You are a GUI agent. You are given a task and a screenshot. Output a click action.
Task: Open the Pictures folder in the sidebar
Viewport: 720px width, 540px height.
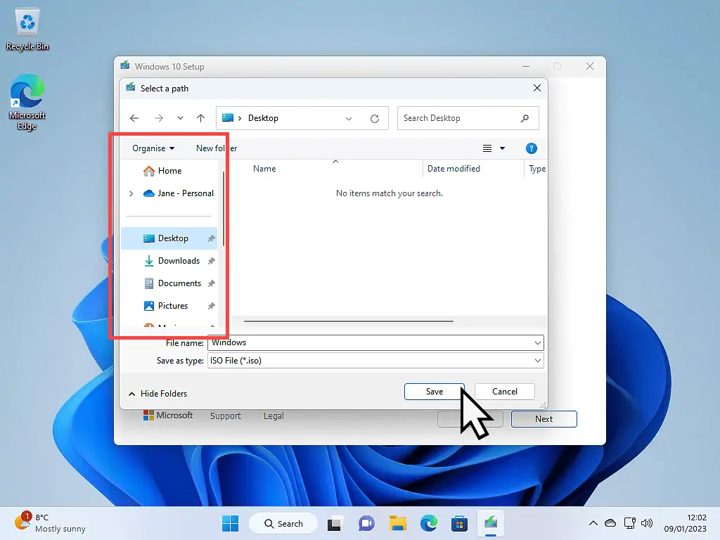[x=173, y=306]
